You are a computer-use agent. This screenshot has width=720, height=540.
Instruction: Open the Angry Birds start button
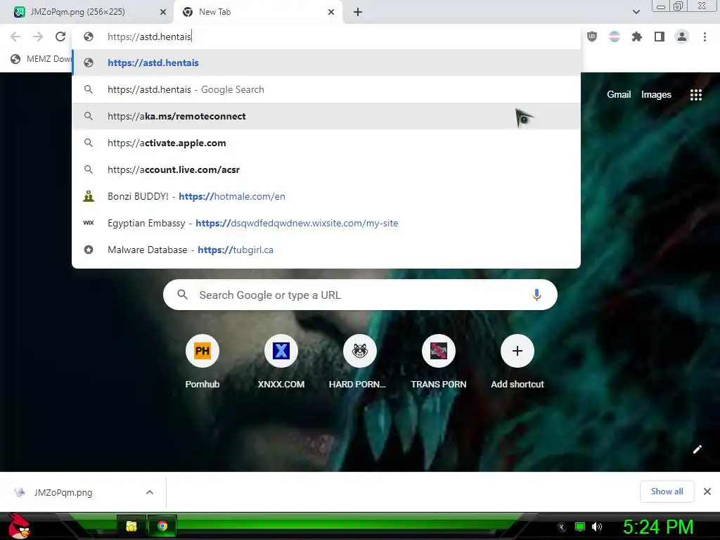point(19,526)
